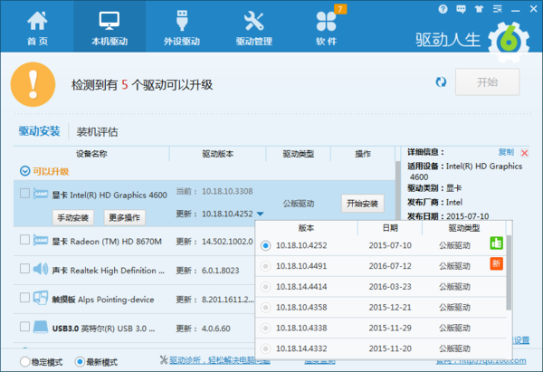
Task: Open the 外设驱动 tab
Action: coord(182,28)
